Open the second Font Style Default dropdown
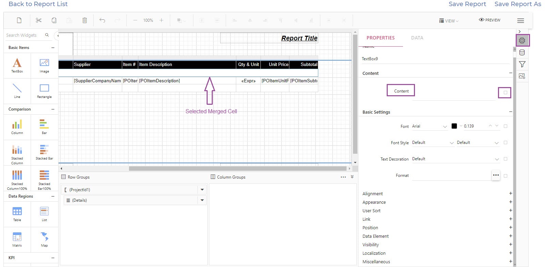 (x=478, y=143)
